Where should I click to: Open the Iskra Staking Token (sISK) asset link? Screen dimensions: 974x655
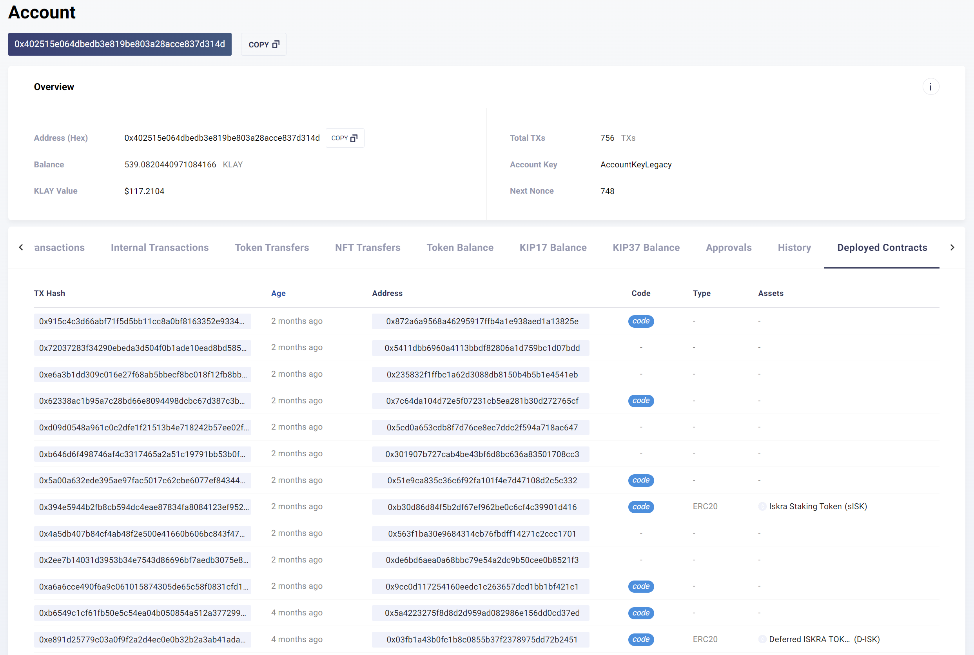coord(817,507)
